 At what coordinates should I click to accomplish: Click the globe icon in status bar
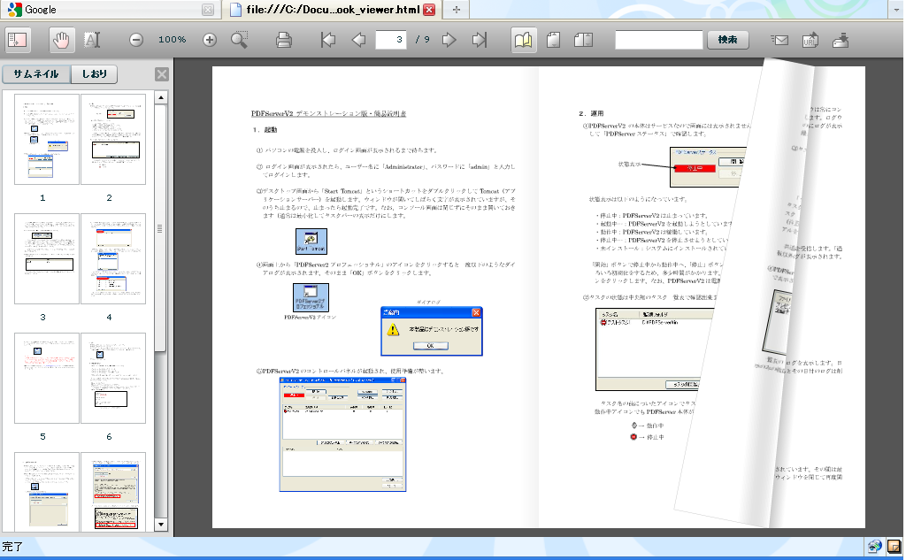coord(875,546)
